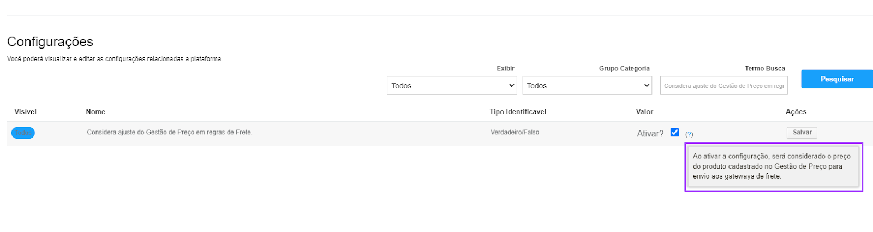Open the Exibir dropdown
Viewport: 873px width, 232px height.
(x=452, y=86)
